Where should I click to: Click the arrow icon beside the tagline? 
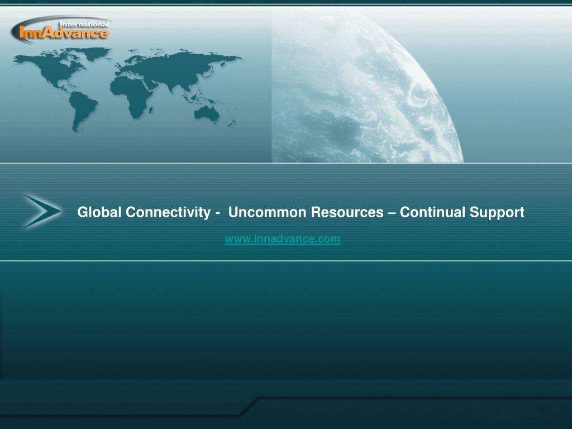tap(42, 212)
